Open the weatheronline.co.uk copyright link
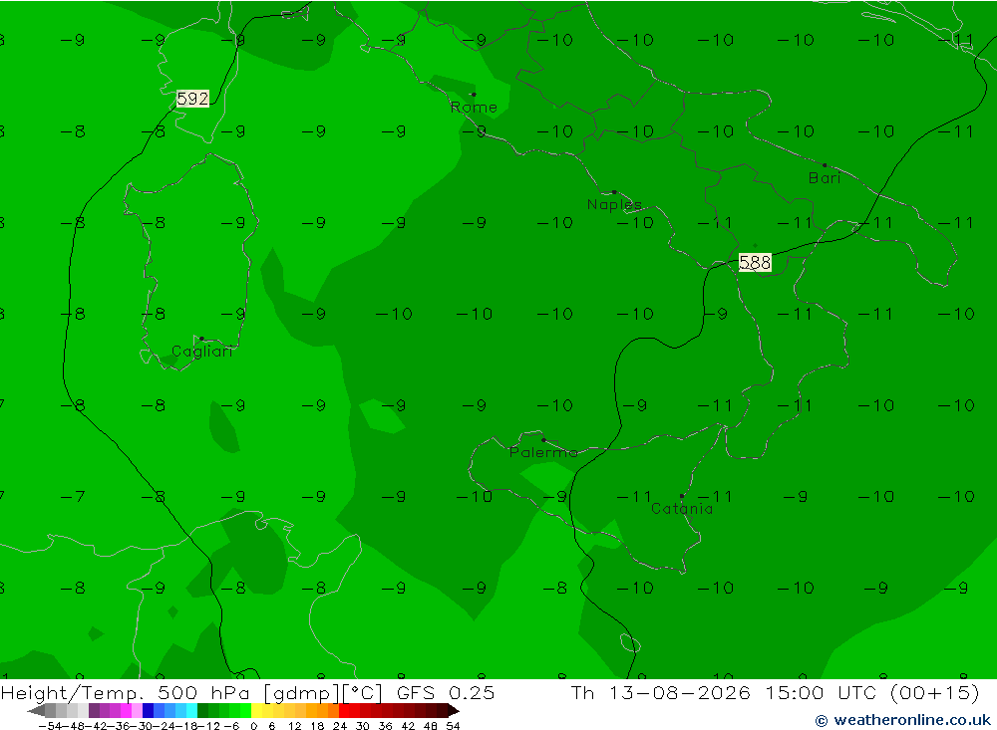The width and height of the screenshot is (997, 730). pyautogui.click(x=903, y=720)
